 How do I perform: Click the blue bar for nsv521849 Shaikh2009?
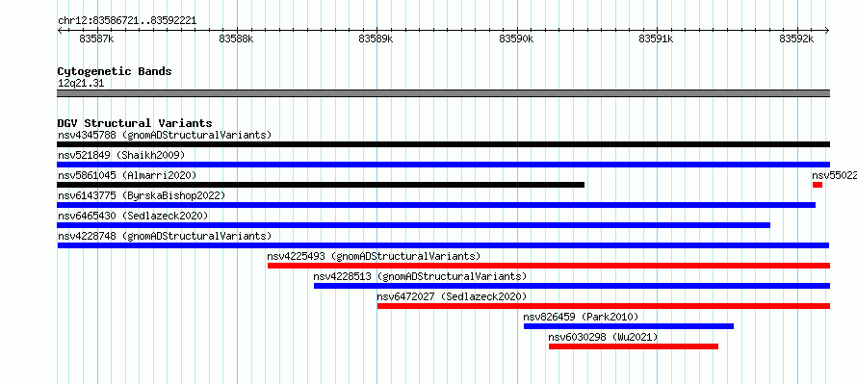(x=443, y=165)
